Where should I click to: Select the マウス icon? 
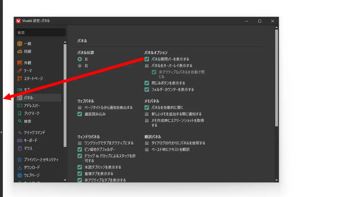click(x=20, y=148)
